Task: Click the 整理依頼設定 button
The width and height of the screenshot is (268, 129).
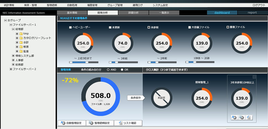Action: coord(100,123)
